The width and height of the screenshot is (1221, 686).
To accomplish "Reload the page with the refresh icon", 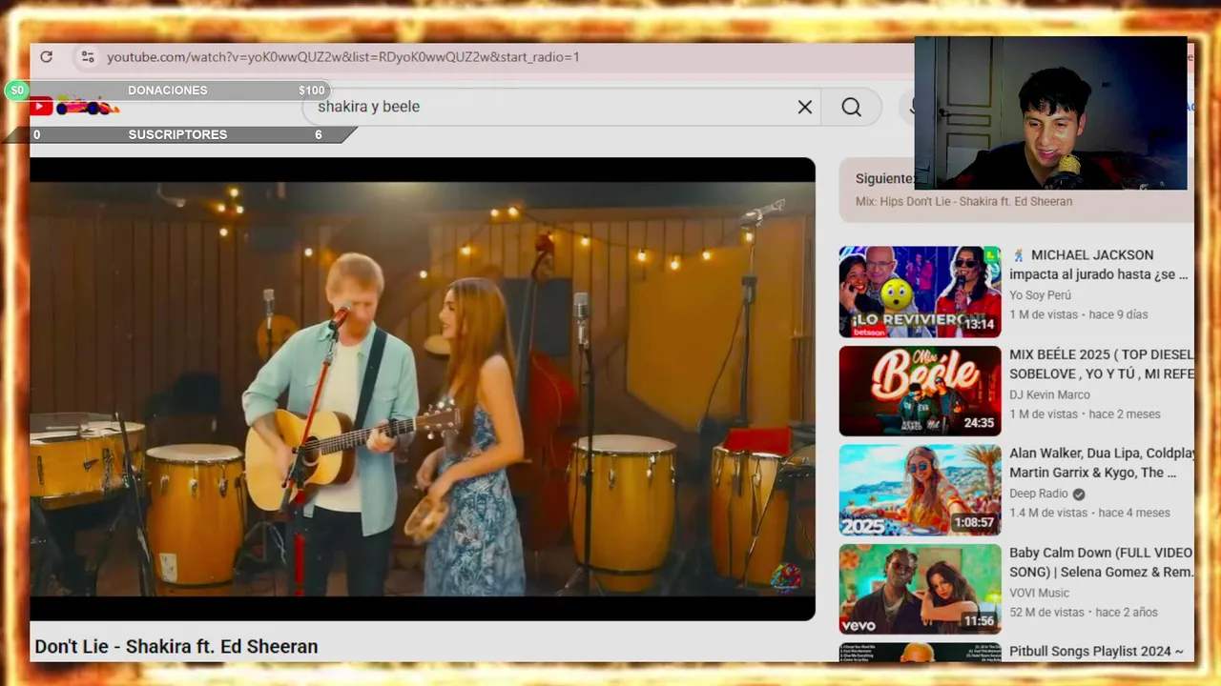I will click(46, 57).
